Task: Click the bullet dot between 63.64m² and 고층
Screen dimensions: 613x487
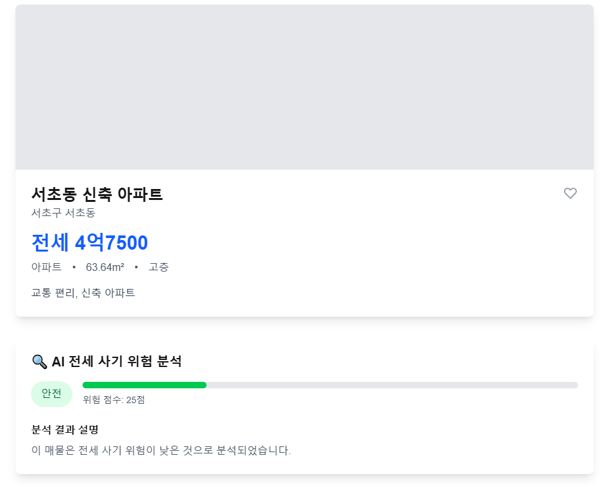Action: pos(136,267)
